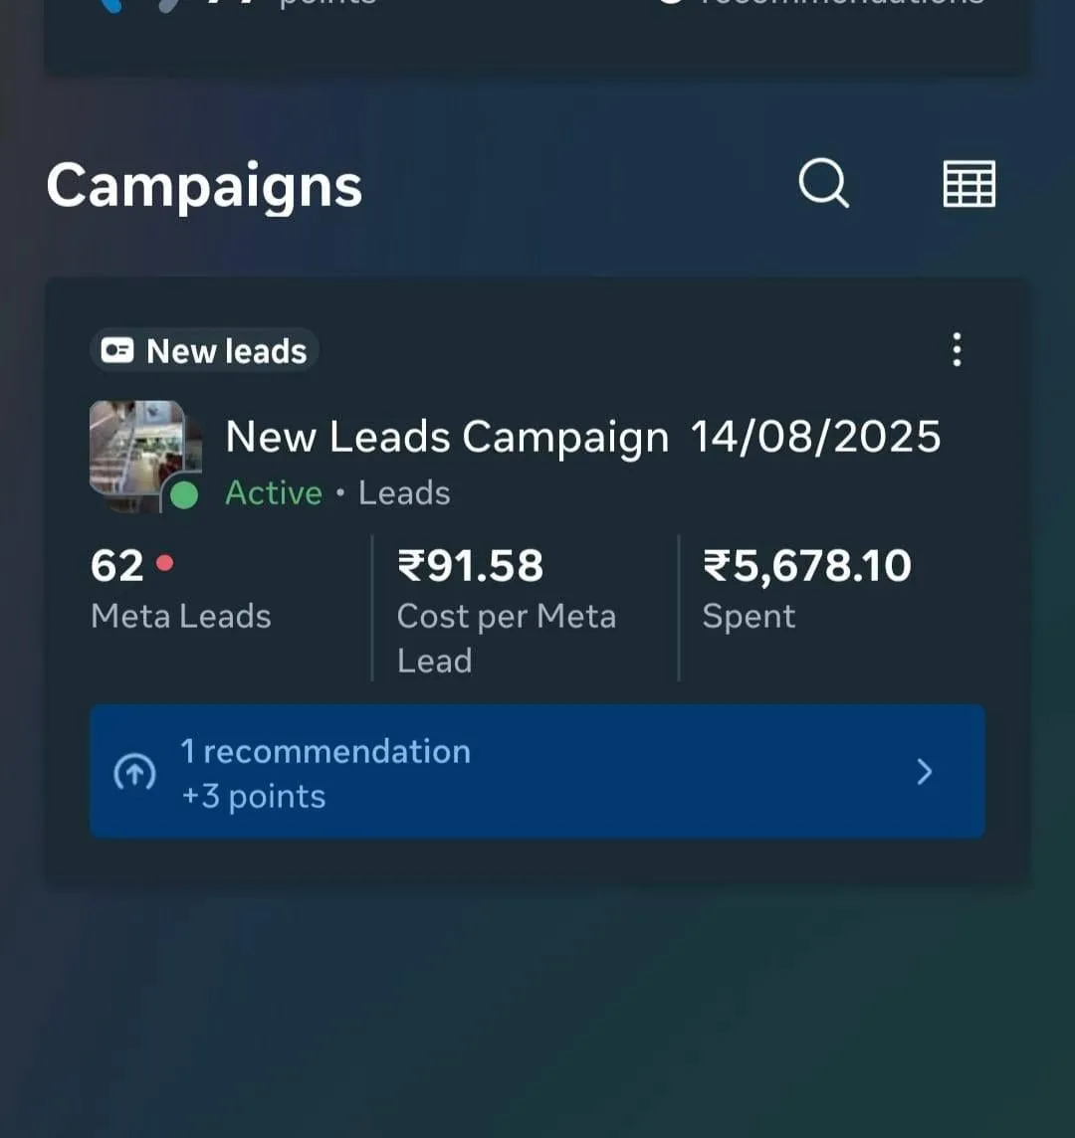Tap the red dot next to 62
The height and width of the screenshot is (1138, 1075).
165,562
